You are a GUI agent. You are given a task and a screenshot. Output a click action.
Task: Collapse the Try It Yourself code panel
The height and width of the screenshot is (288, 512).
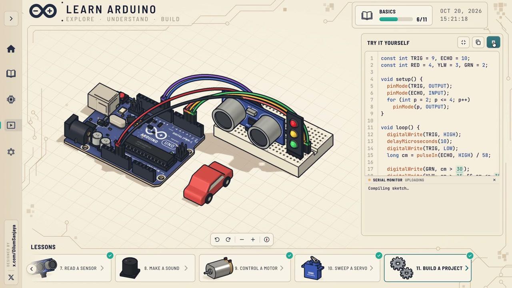tap(463, 42)
